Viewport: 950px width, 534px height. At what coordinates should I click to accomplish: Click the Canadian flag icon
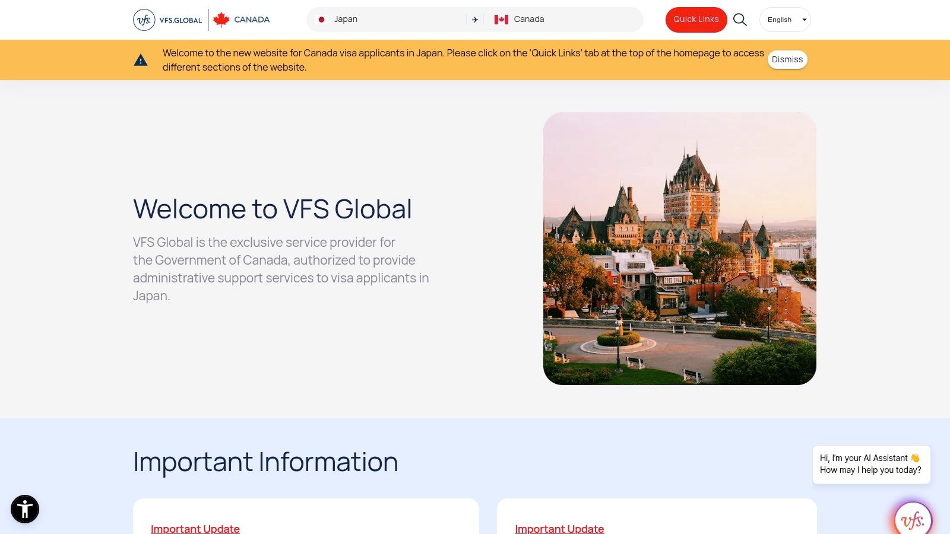[501, 20]
